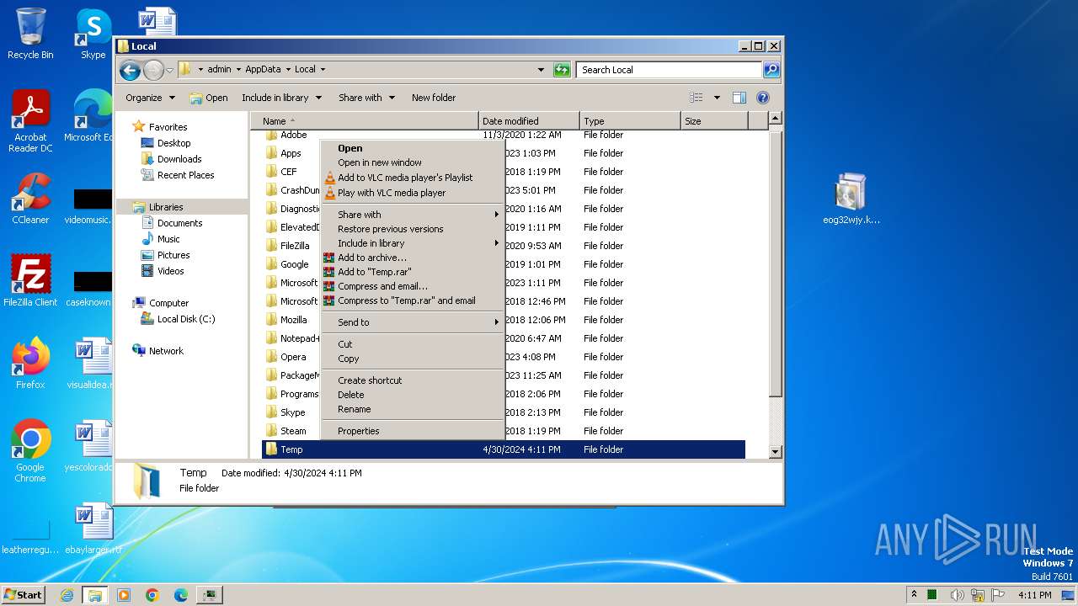
Task: Select the Temp folder row
Action: (504, 449)
